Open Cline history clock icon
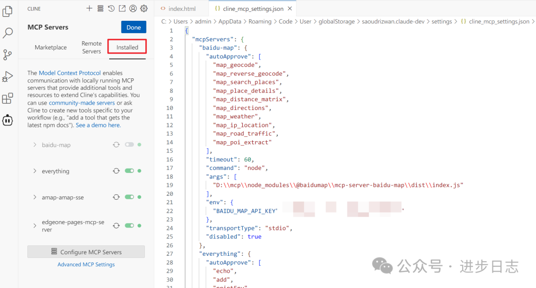 click(x=111, y=8)
